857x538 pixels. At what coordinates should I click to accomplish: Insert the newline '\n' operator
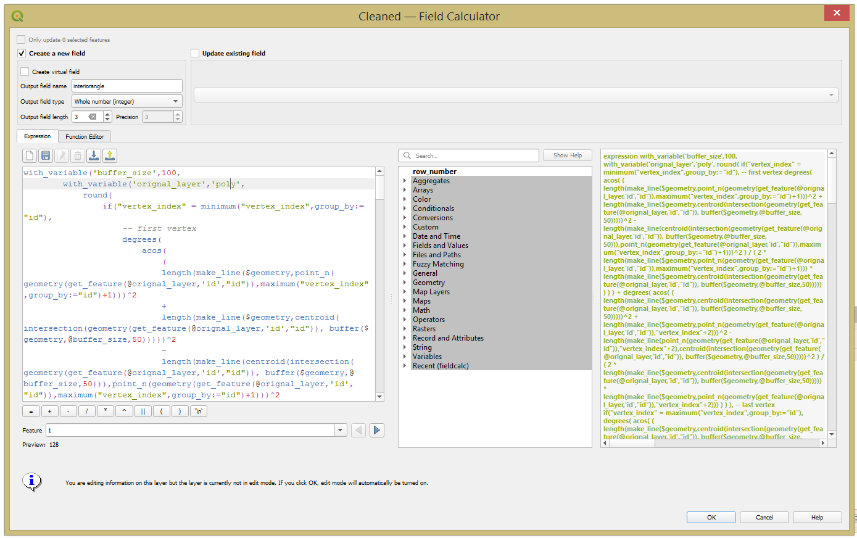199,411
